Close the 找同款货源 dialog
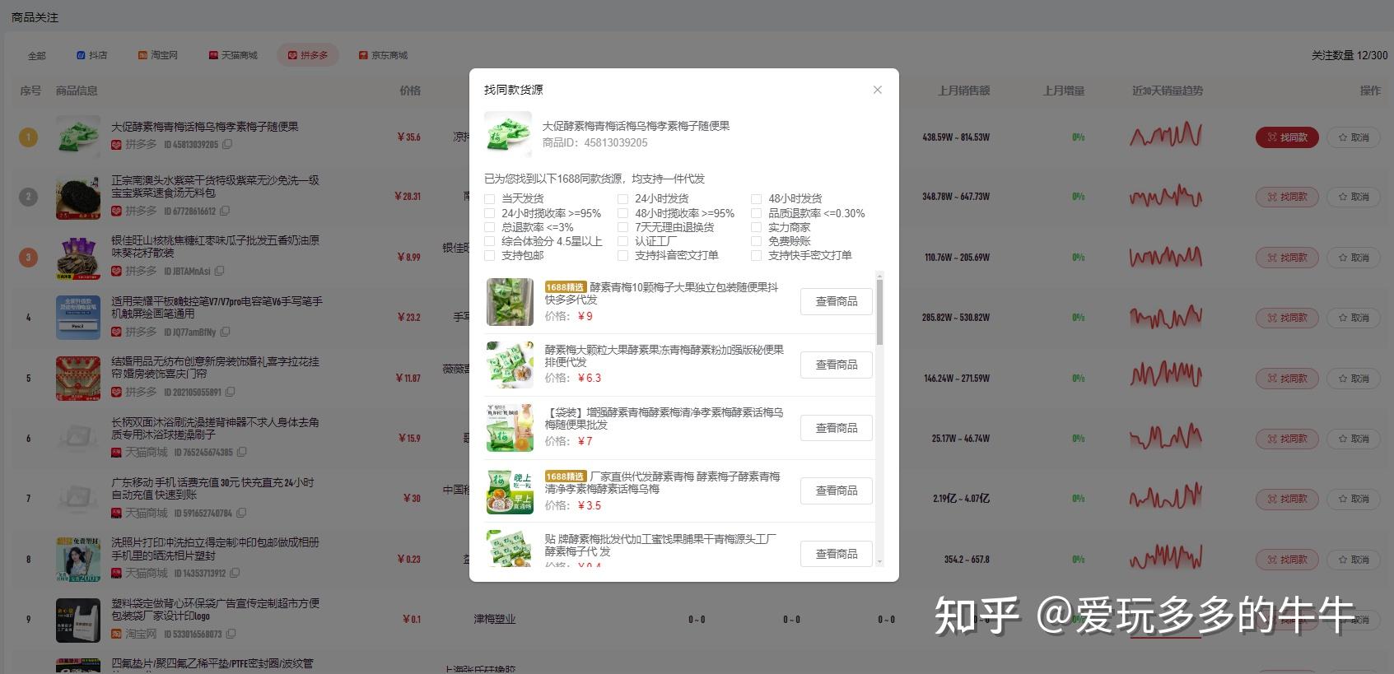The height and width of the screenshot is (674, 1394). click(x=877, y=90)
